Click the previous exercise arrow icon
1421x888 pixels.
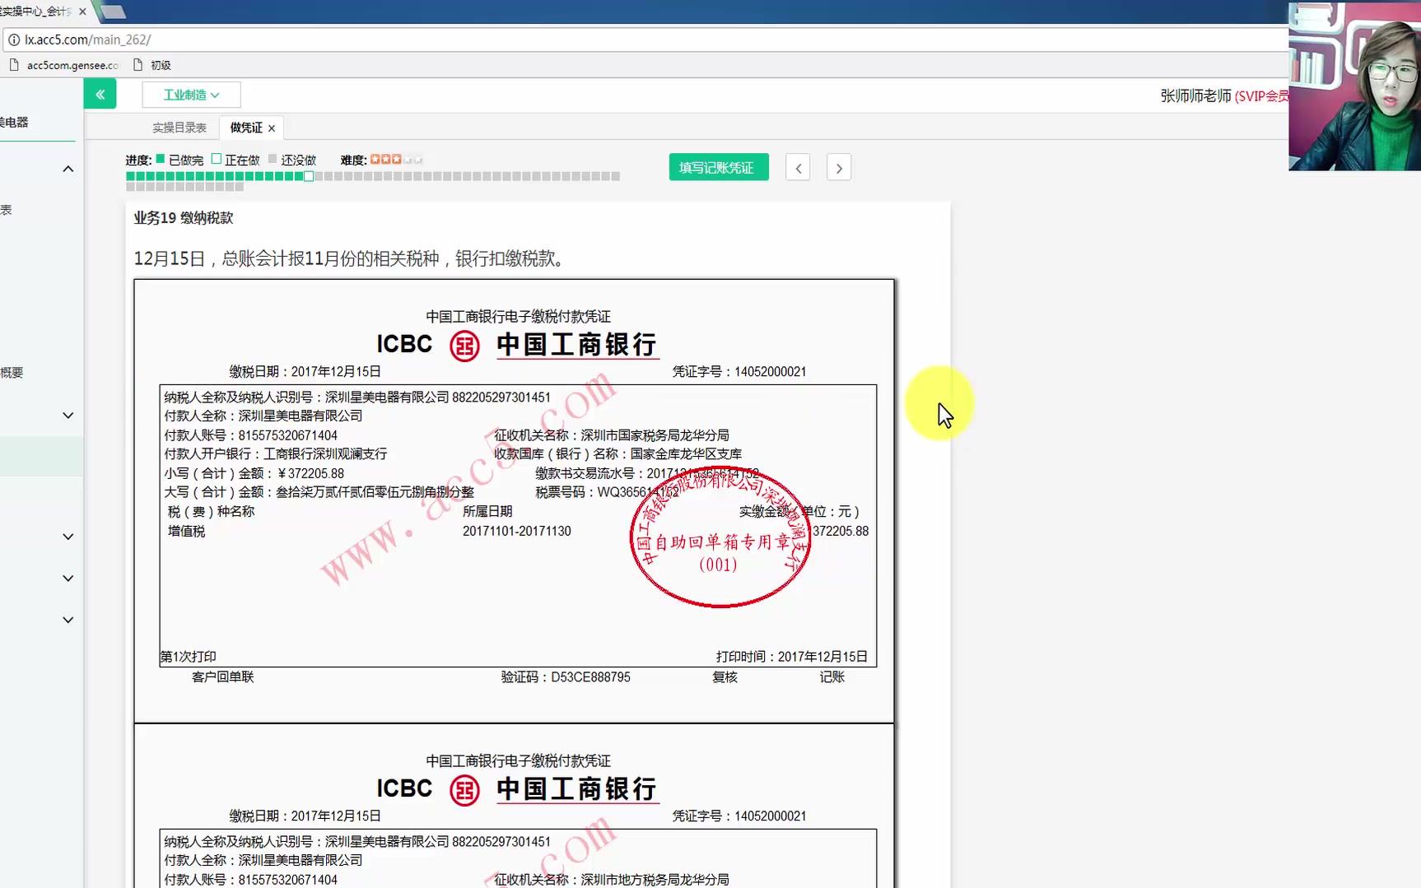(x=797, y=167)
